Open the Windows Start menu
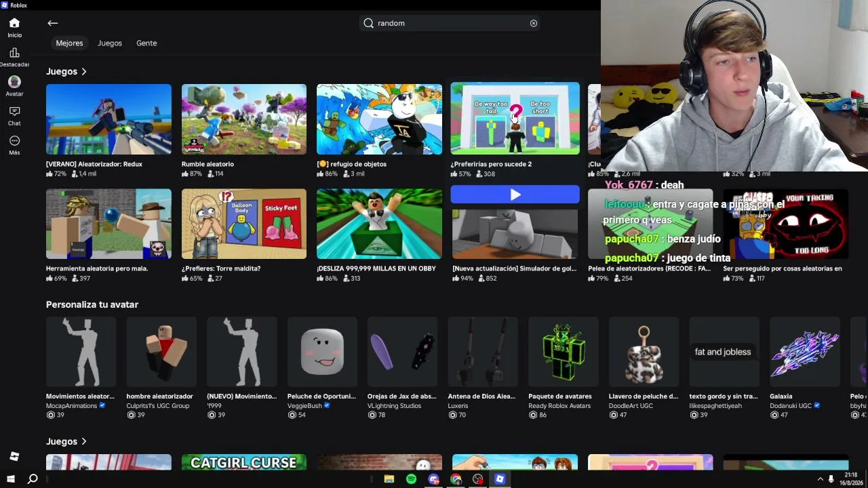Screen dimensions: 868x488 click(x=11, y=479)
